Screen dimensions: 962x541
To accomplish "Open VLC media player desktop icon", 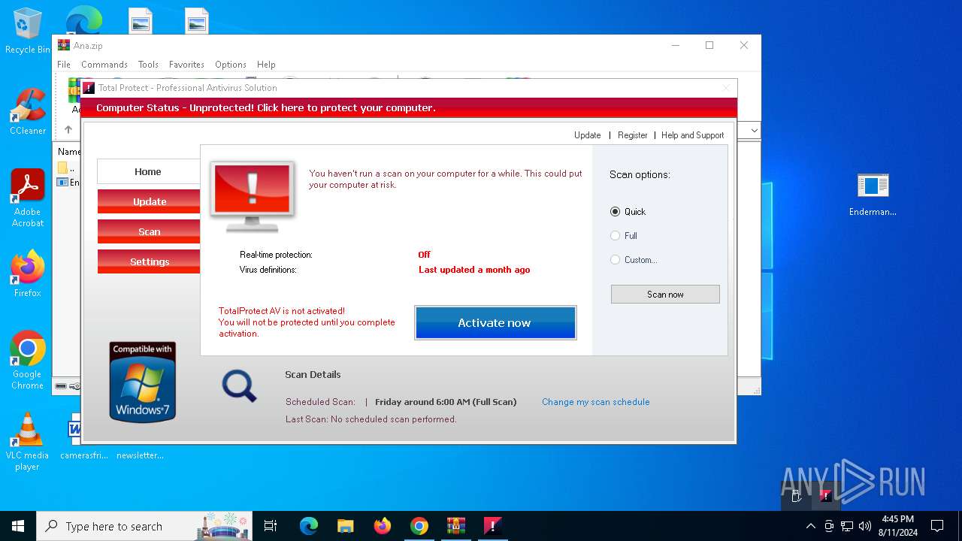I will click(x=27, y=441).
